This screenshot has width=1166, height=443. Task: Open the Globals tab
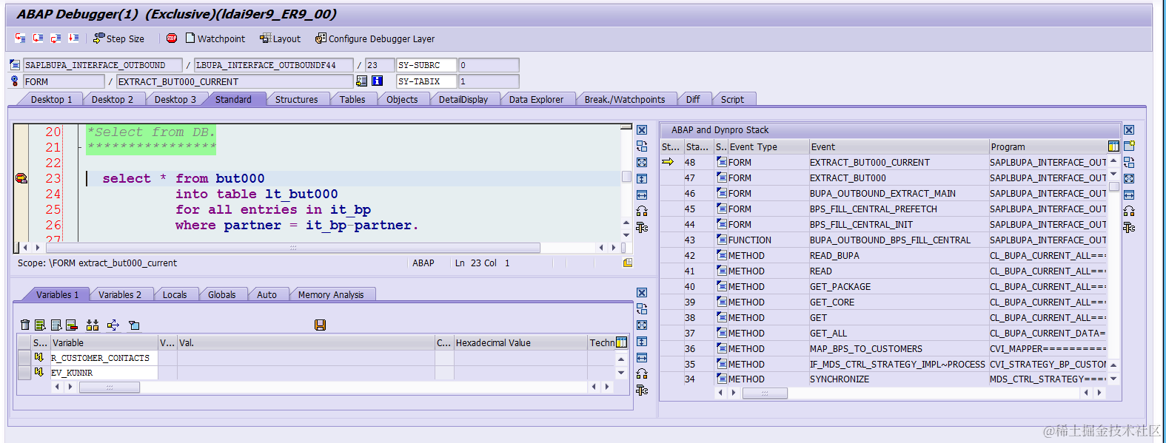tap(221, 294)
